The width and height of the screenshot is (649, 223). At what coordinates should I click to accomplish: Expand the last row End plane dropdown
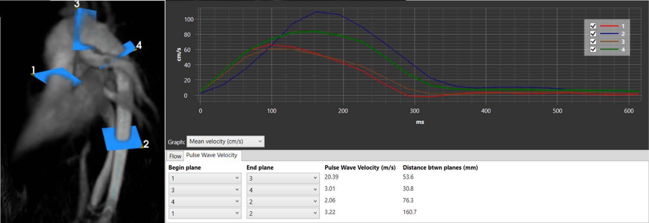(x=283, y=213)
